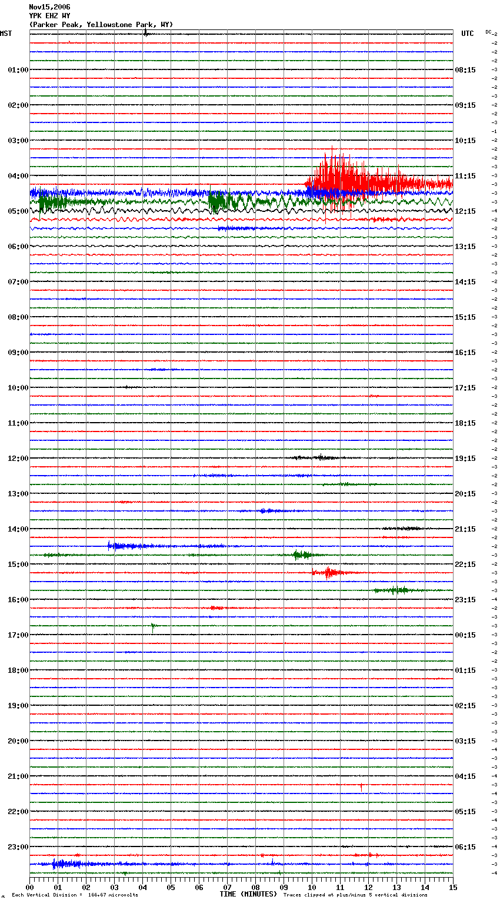Click the bottom-axis minute tick label "00"

click(29, 887)
